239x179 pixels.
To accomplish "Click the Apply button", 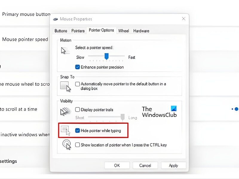I will coord(173,166).
